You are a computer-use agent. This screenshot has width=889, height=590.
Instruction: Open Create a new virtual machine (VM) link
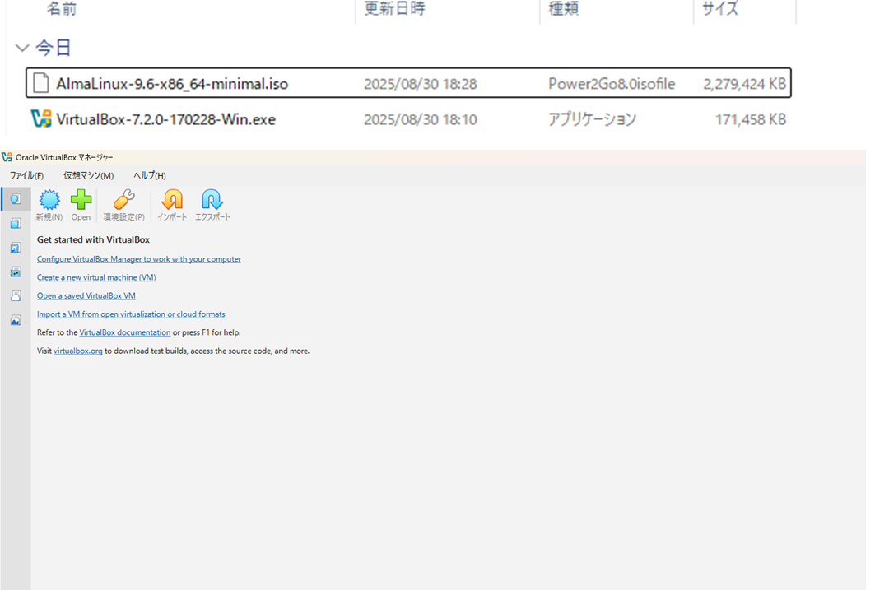click(x=98, y=277)
